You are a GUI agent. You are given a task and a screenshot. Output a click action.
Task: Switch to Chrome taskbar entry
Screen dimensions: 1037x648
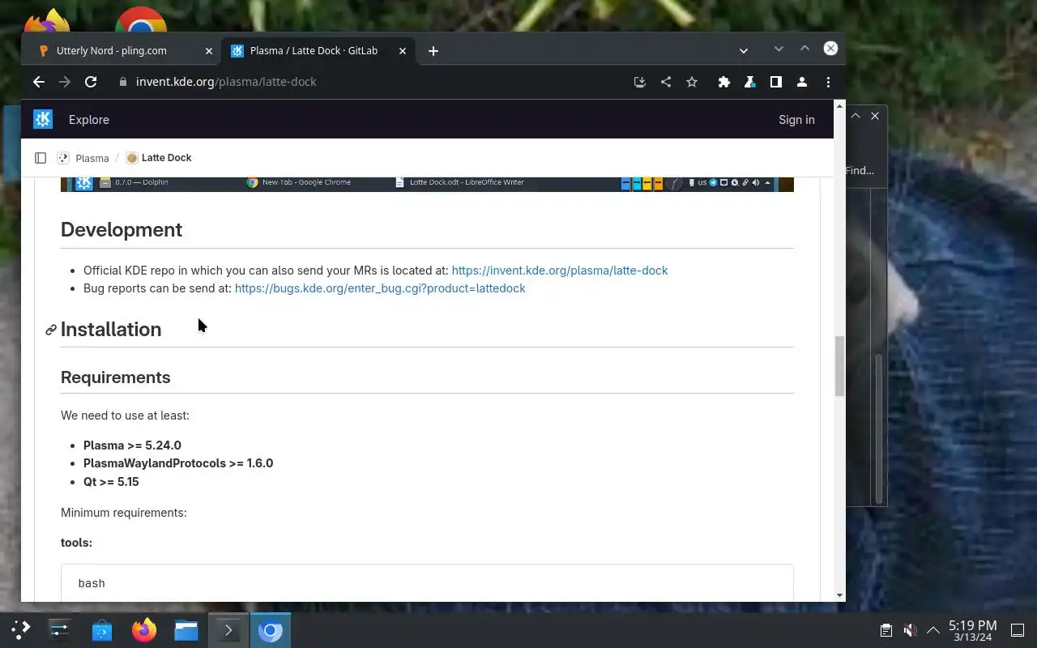[x=271, y=629]
